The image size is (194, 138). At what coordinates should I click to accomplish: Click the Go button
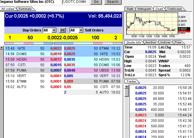pos(96,2)
